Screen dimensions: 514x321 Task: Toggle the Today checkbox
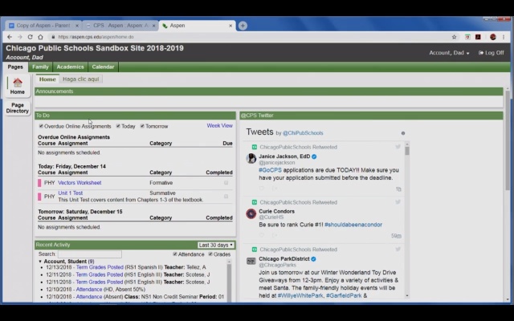118,126
